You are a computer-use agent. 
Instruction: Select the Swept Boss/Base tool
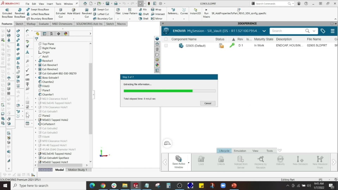(x=38, y=9)
